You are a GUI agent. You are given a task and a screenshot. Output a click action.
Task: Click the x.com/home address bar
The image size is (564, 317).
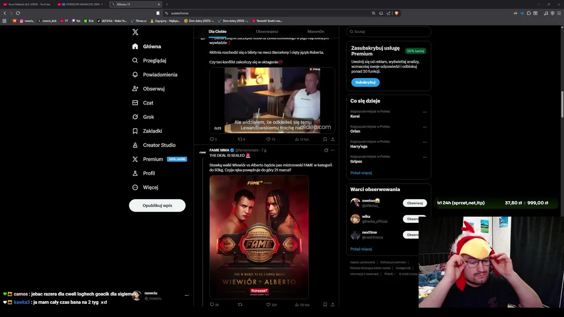click(269, 13)
